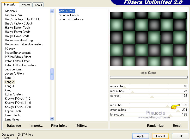Screen dimensions: 190x139
Task: Select the Layout Tools category
Action: click(x=13, y=111)
